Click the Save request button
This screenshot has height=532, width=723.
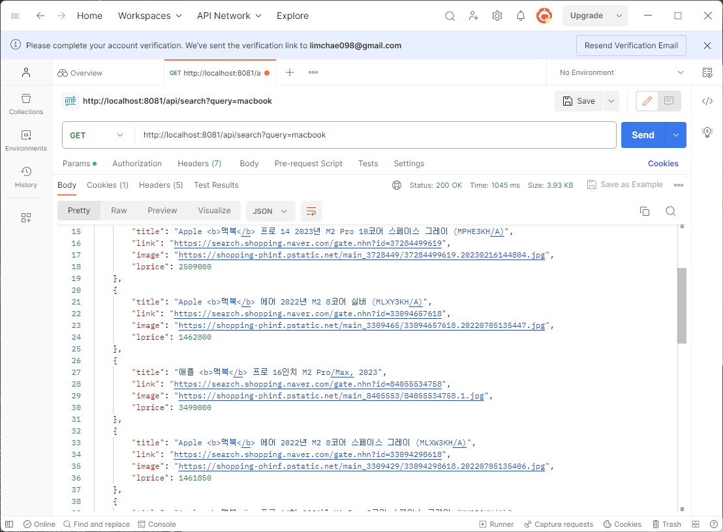579,101
